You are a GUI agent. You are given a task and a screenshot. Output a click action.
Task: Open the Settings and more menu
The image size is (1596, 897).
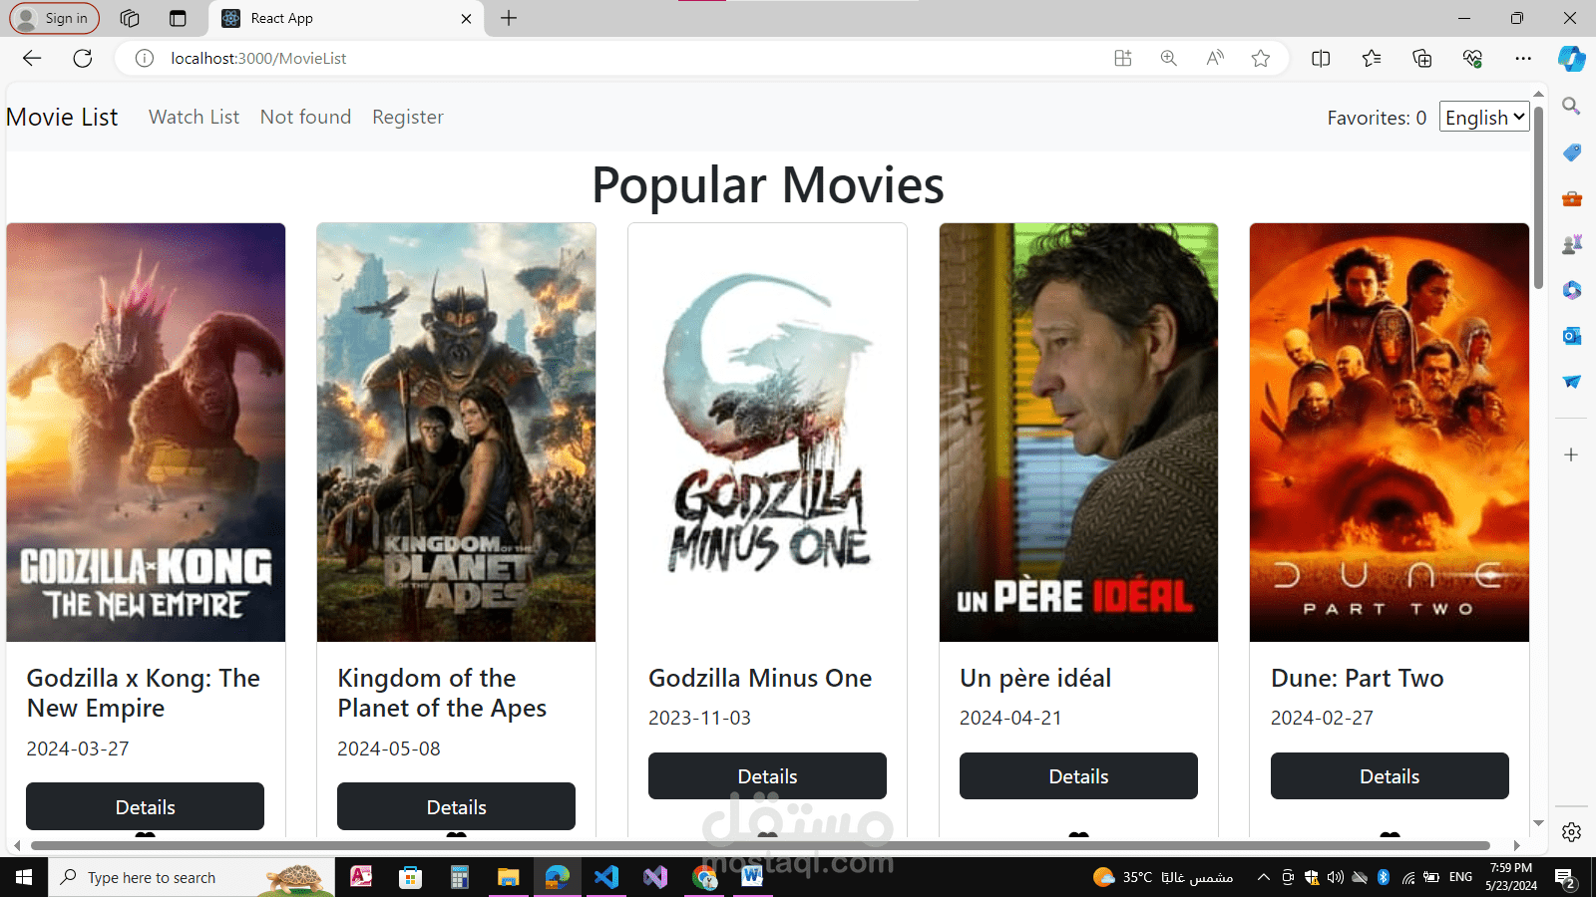1523,58
